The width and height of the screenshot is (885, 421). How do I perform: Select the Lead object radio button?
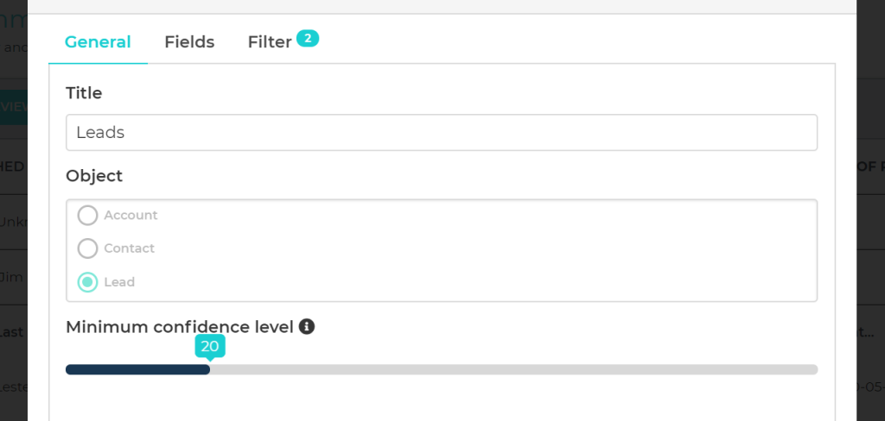[x=87, y=282]
